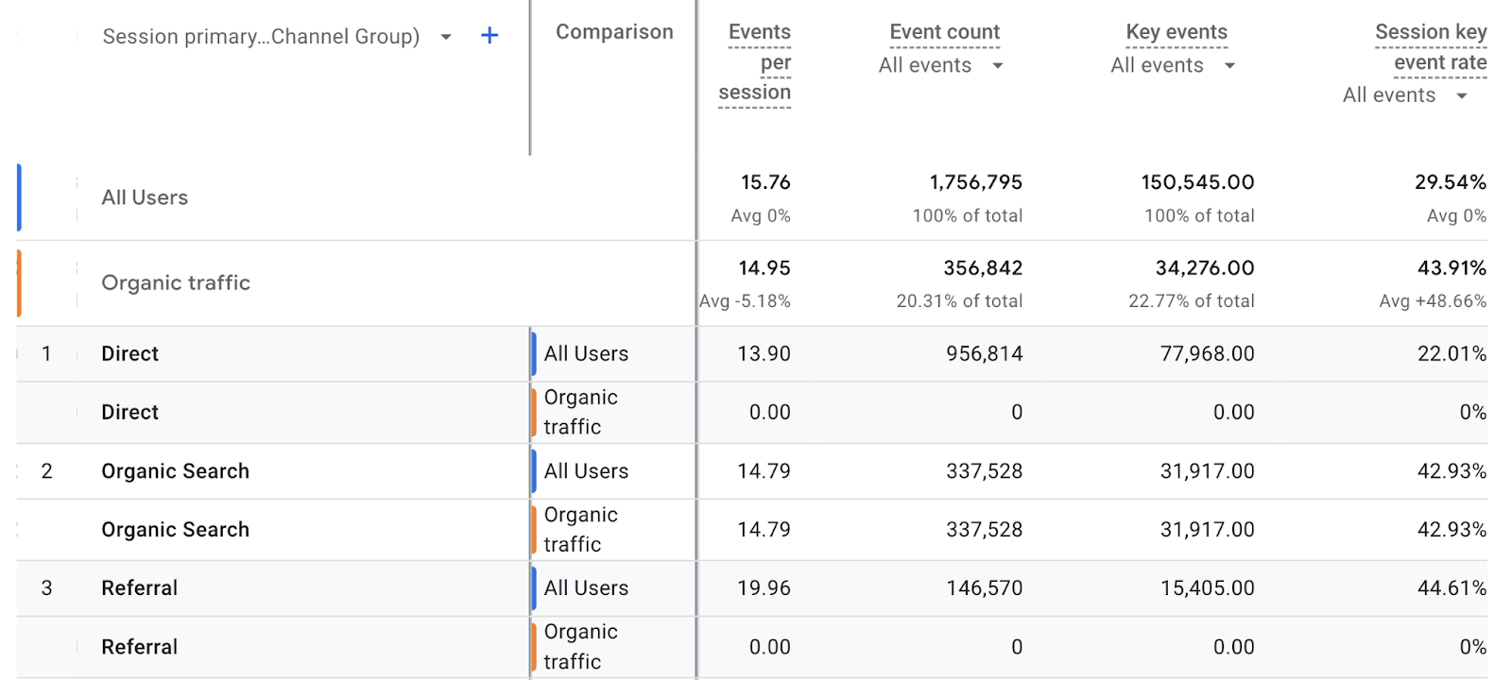Click Direct events per session 13.90

pyautogui.click(x=764, y=353)
